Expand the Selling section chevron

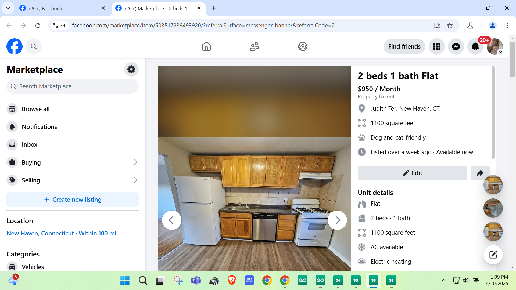[x=135, y=180]
